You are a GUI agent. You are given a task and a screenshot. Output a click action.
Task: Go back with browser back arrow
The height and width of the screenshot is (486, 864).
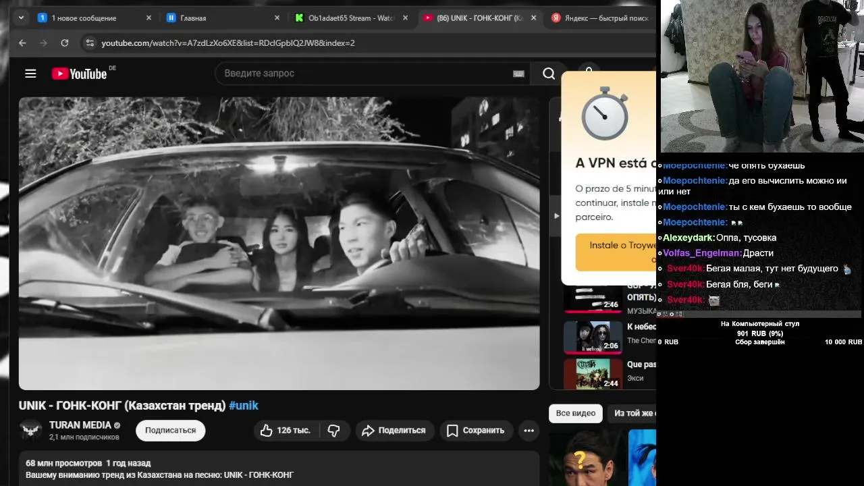pos(22,43)
